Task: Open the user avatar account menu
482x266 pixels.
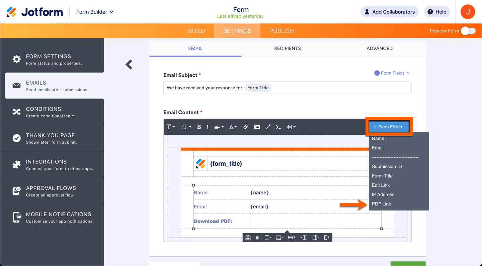Action: [x=468, y=12]
